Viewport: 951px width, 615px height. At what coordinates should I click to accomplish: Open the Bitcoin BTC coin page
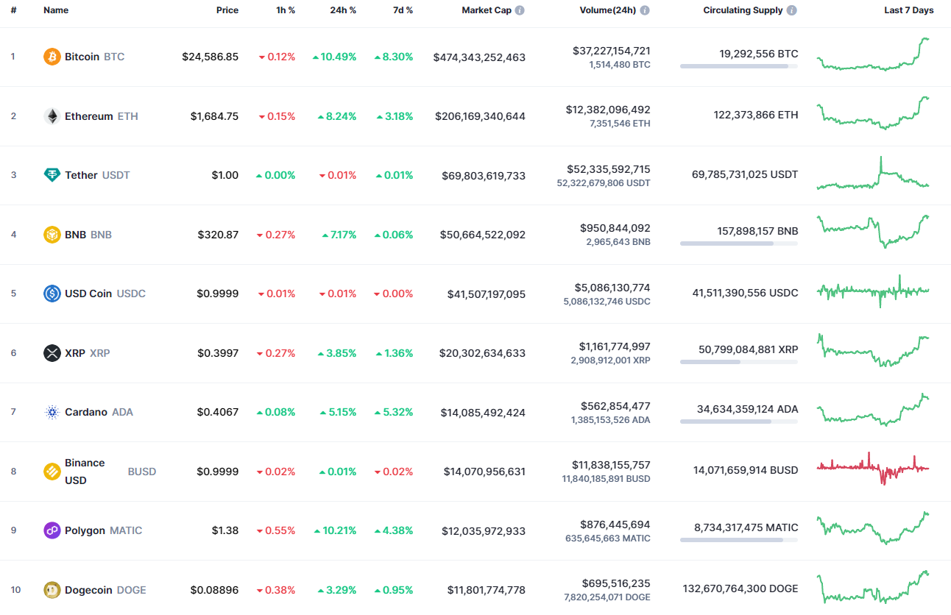tap(83, 56)
